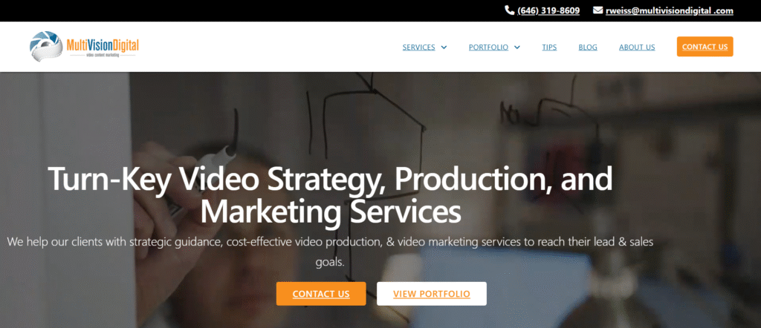Click the 'video content marketing' tagline
This screenshot has width=761, height=328.
click(103, 55)
